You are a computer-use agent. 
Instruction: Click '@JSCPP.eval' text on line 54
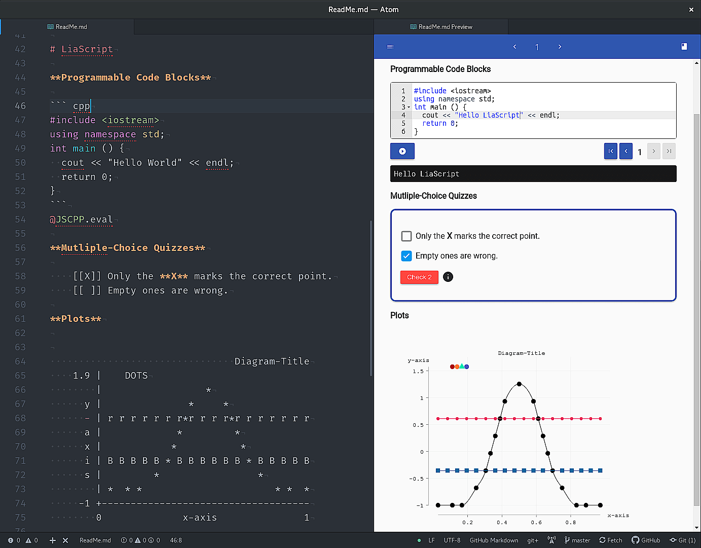click(81, 220)
